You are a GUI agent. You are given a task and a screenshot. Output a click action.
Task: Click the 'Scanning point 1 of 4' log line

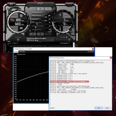tap(61, 75)
